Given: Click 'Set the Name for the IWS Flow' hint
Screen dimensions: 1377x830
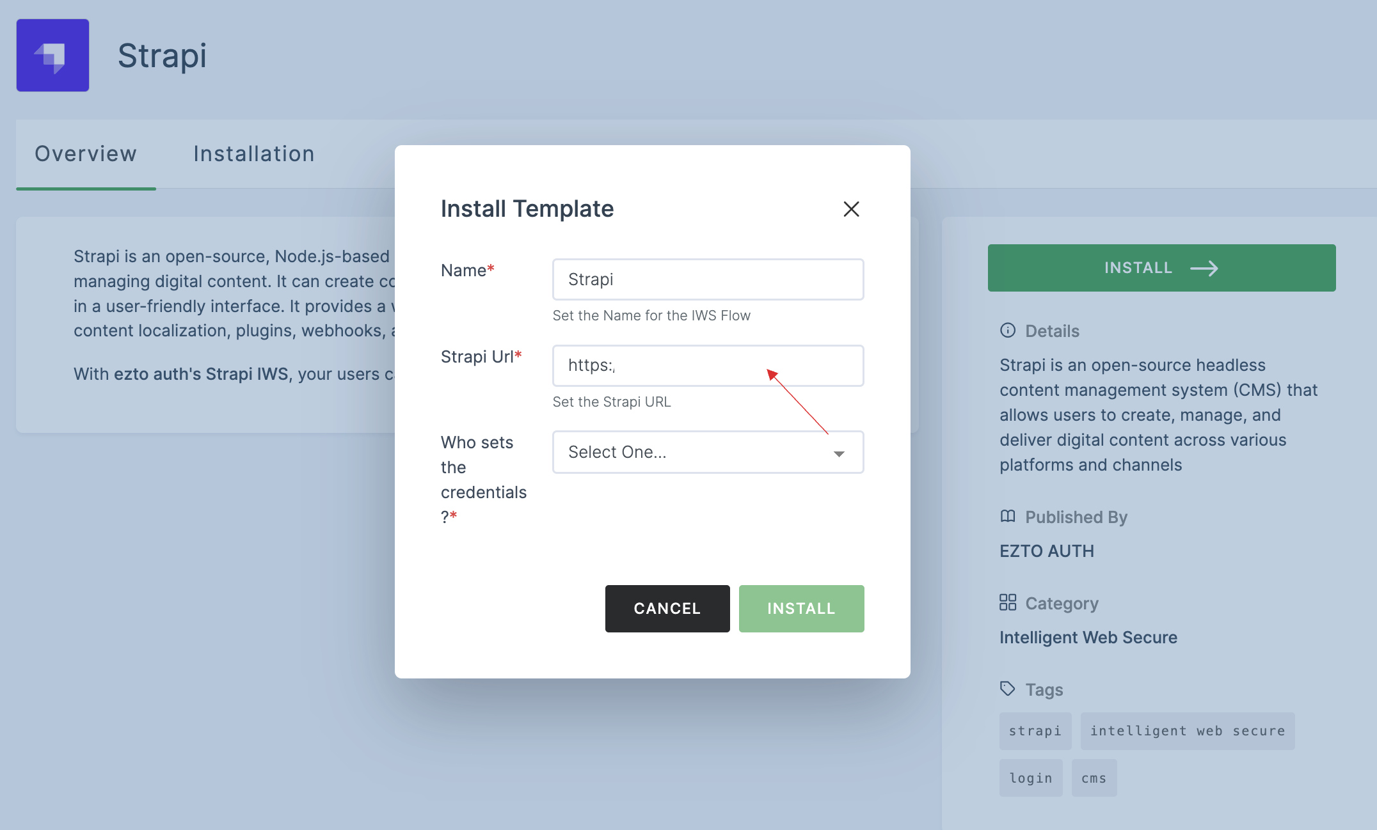Looking at the screenshot, I should 651,316.
